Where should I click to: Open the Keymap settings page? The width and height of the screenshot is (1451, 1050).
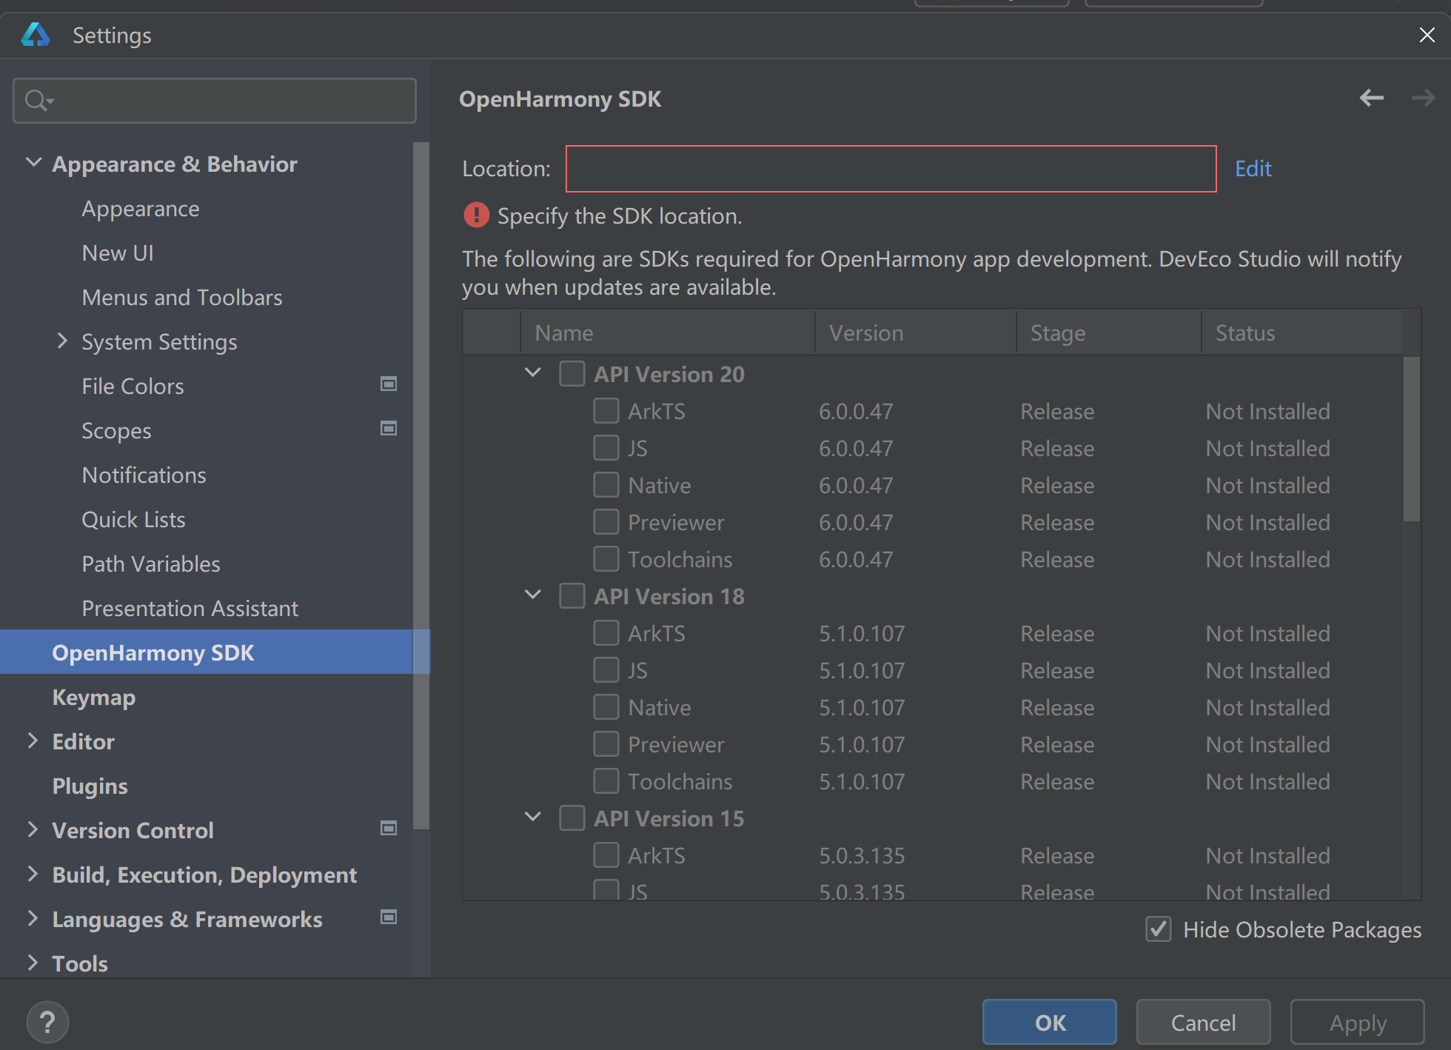pos(93,697)
